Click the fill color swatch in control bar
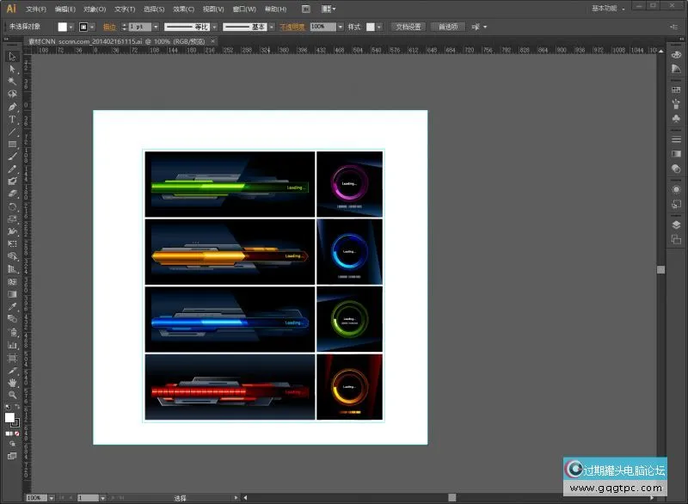This screenshot has width=688, height=504. [x=62, y=27]
